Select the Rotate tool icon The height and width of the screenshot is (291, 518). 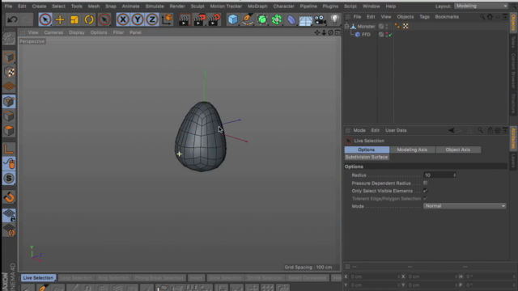[89, 19]
